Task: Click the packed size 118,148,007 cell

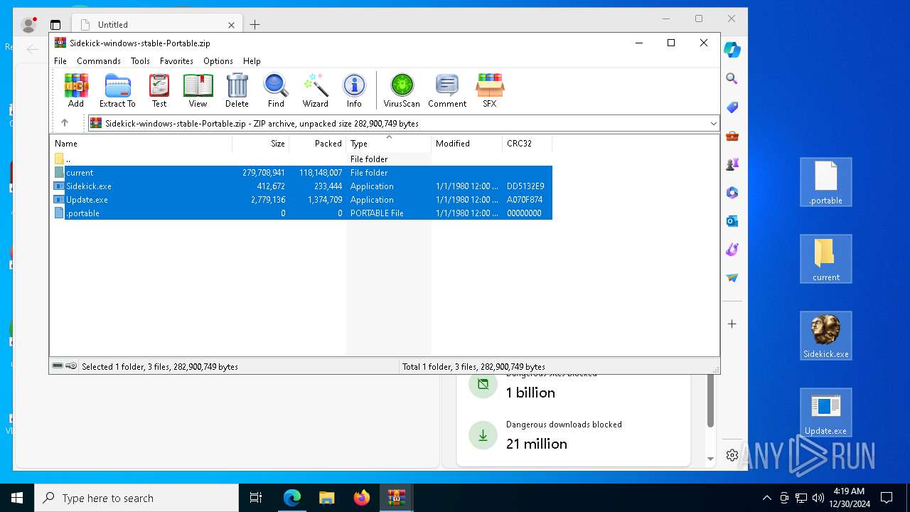Action: [321, 173]
